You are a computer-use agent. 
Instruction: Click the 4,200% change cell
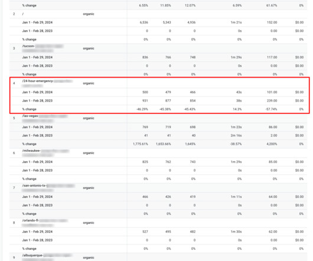(272, 144)
